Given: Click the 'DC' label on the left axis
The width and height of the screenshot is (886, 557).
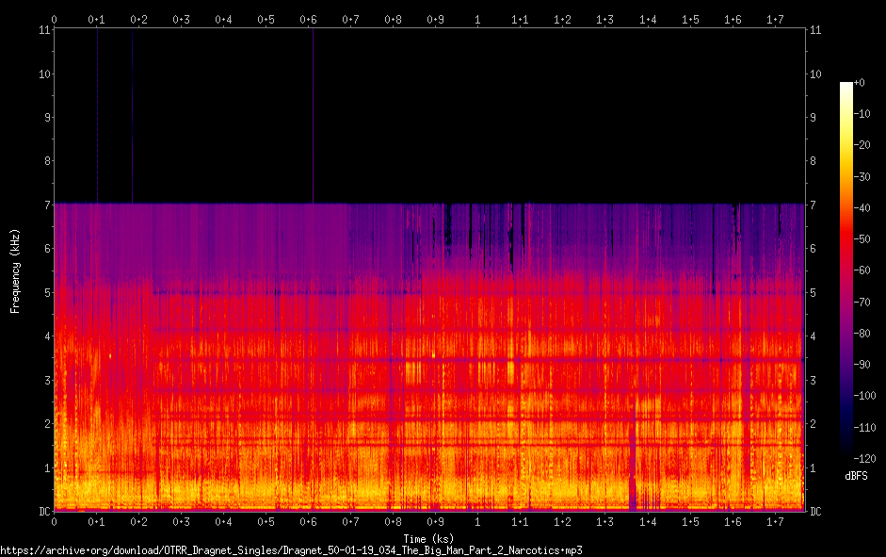Looking at the screenshot, I should (x=44, y=512).
